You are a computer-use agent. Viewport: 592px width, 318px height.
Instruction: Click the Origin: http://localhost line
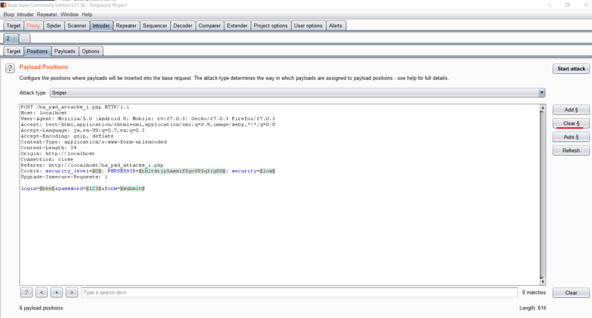(58, 153)
